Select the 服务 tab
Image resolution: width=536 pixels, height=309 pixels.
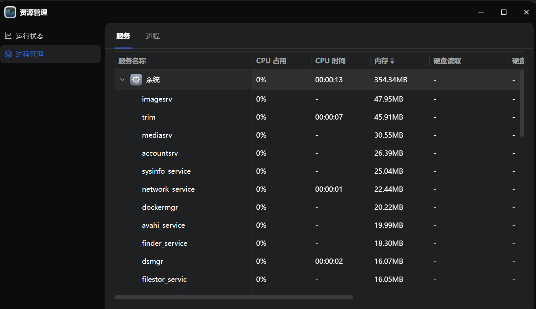[123, 36]
